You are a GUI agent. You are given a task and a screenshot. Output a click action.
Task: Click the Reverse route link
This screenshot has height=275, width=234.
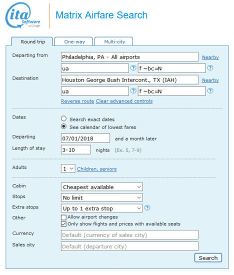click(77, 101)
